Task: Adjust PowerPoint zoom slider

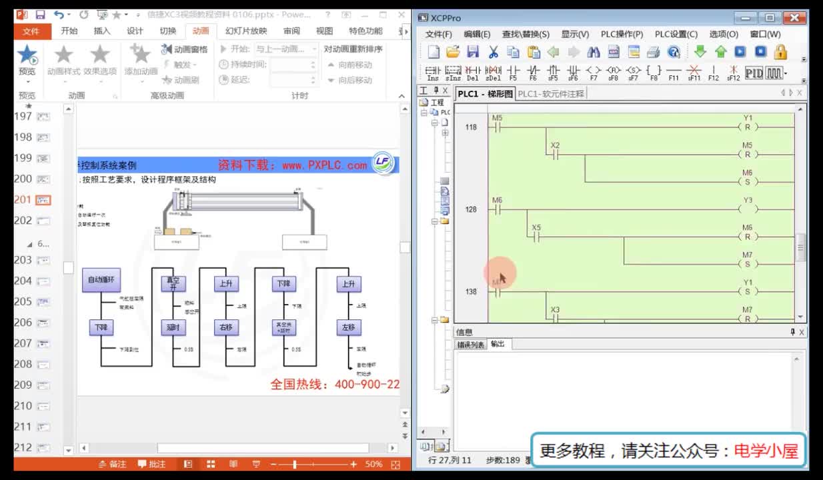Action: [294, 464]
